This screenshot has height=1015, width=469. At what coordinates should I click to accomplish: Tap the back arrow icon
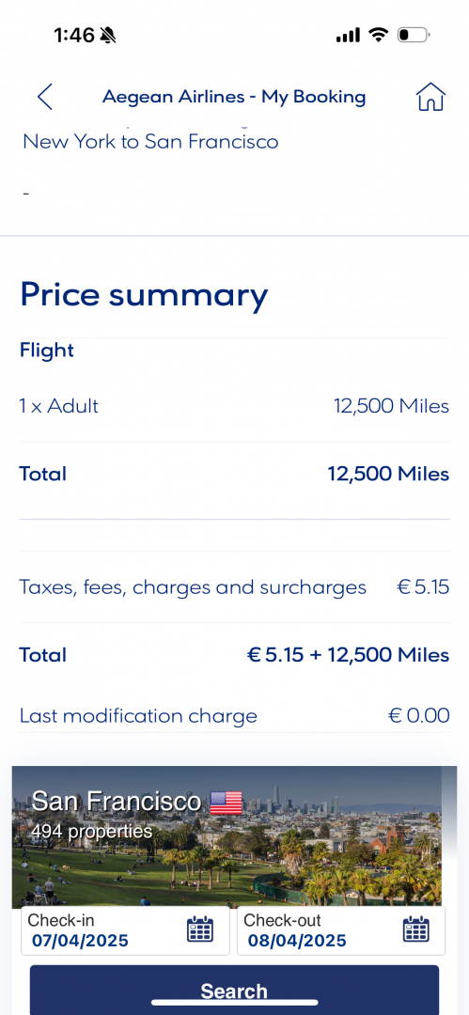point(45,97)
